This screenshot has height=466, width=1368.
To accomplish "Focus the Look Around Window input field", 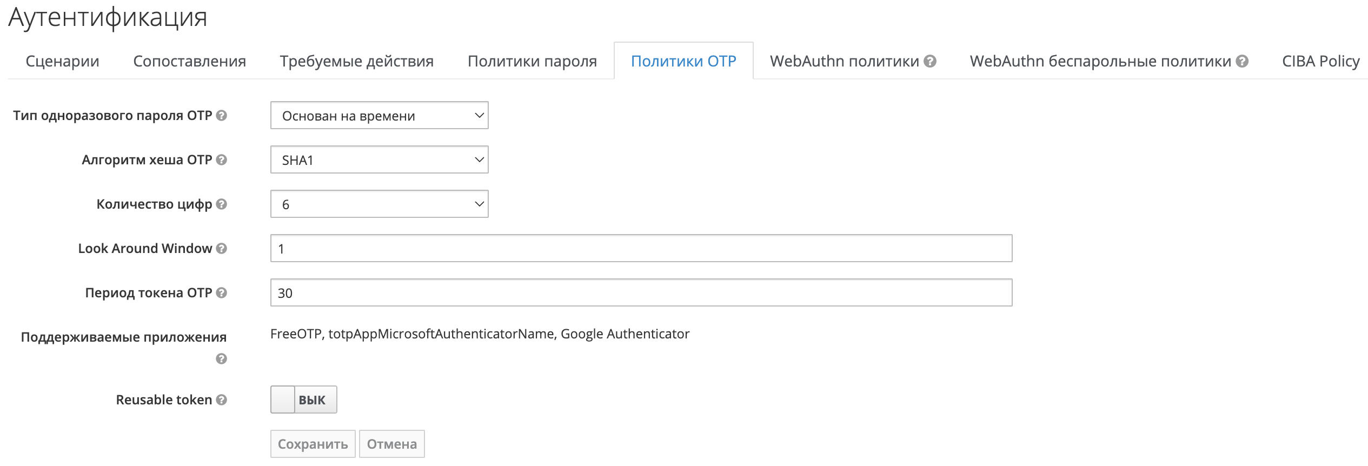I will coord(641,249).
